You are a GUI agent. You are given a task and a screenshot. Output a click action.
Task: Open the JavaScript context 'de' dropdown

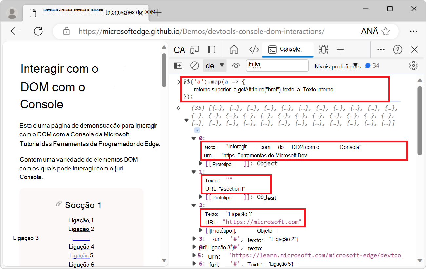[x=215, y=65]
